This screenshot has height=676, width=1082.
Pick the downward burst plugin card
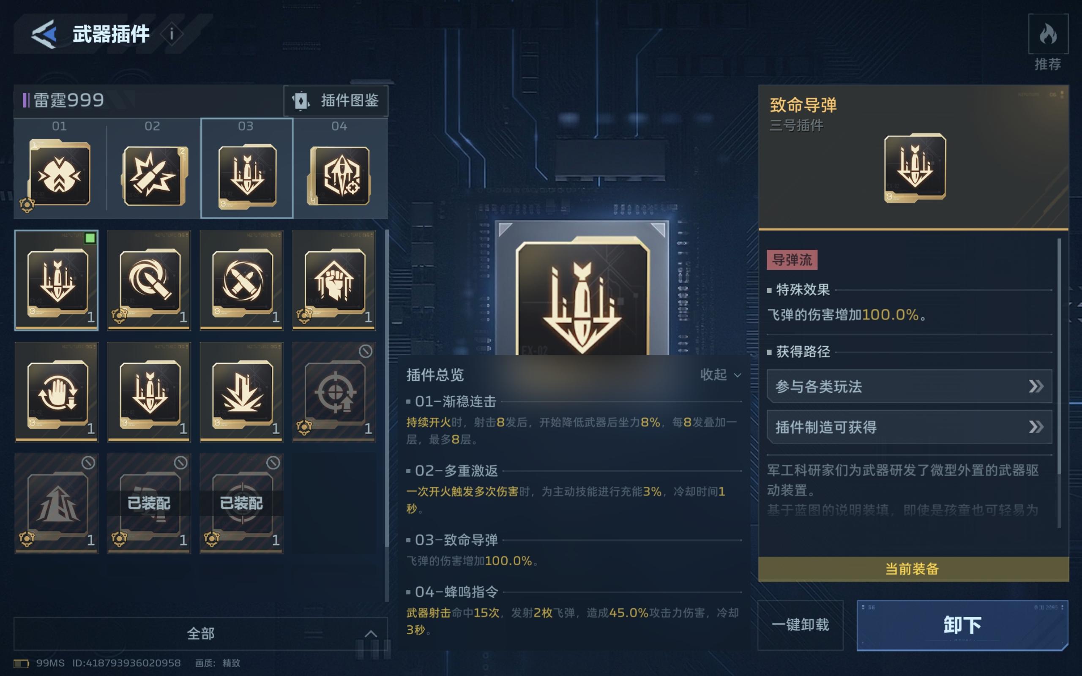coord(242,392)
